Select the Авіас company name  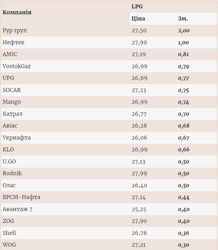point(10,126)
